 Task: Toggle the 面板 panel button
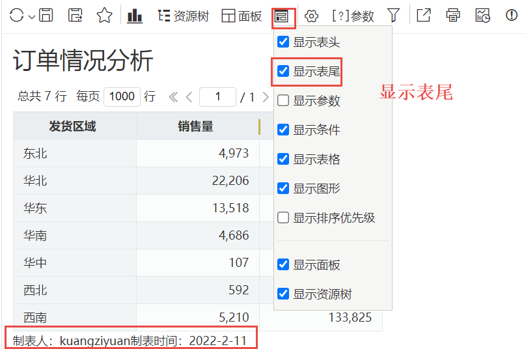(x=242, y=16)
